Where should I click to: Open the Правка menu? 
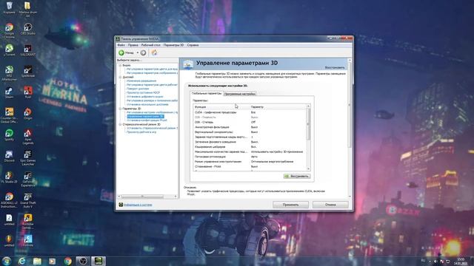coord(133,45)
